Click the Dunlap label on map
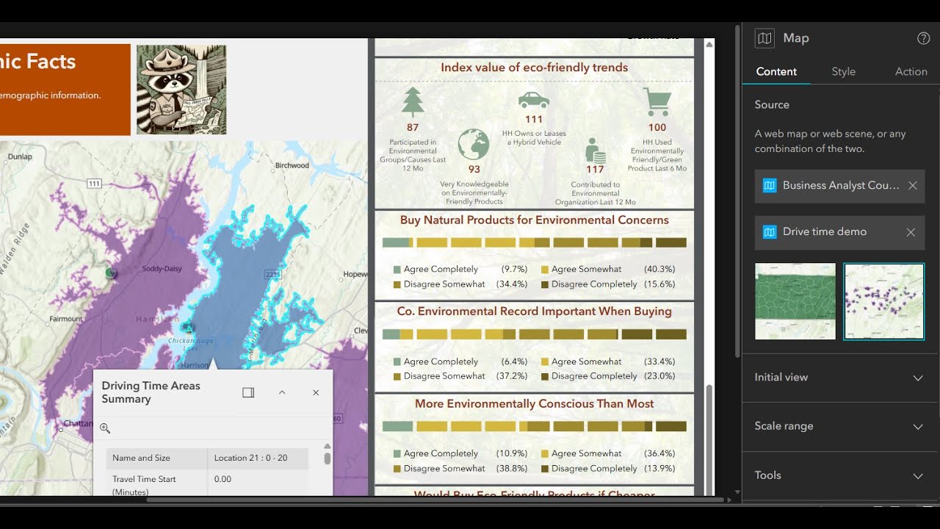This screenshot has height=529, width=940. (x=20, y=156)
